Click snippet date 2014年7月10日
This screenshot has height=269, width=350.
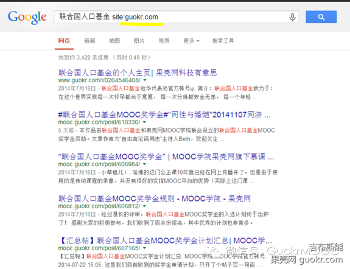pyautogui.click(x=77, y=214)
